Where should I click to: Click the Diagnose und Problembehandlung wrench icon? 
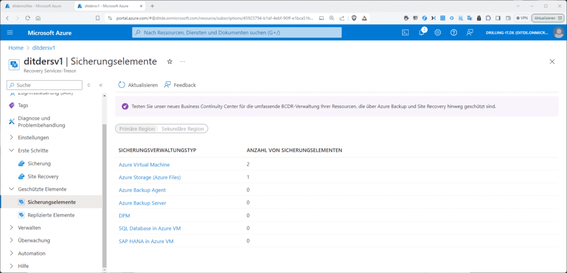(x=12, y=122)
